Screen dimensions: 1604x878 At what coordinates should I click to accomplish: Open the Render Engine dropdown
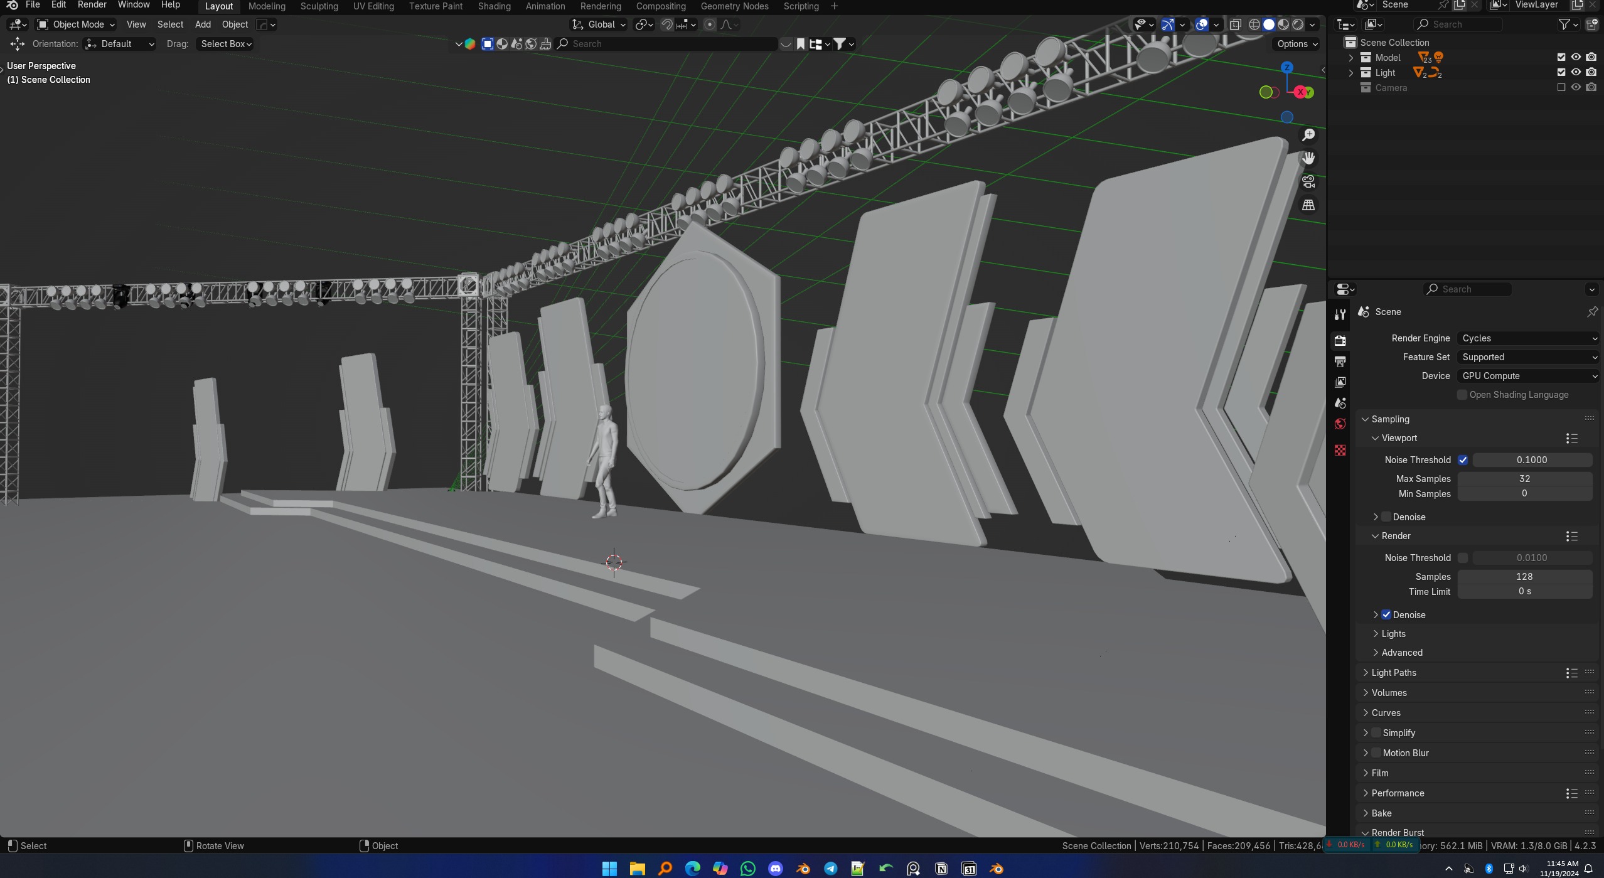coord(1527,338)
